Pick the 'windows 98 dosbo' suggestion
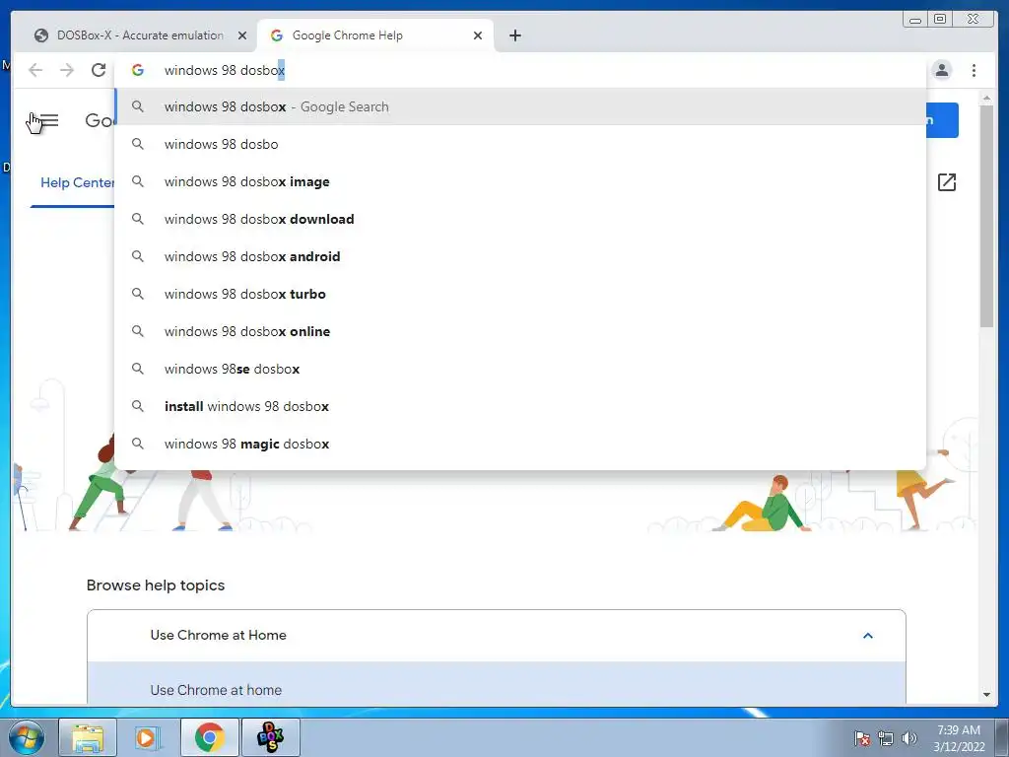The image size is (1009, 757). pyautogui.click(x=520, y=144)
